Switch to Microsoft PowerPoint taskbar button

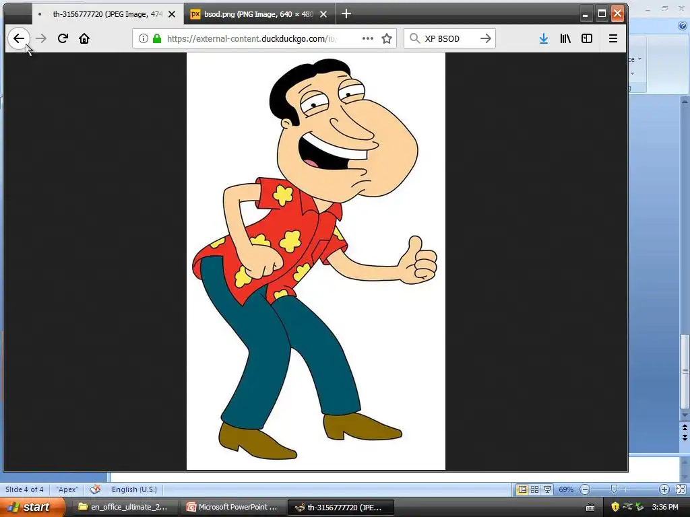pos(232,508)
